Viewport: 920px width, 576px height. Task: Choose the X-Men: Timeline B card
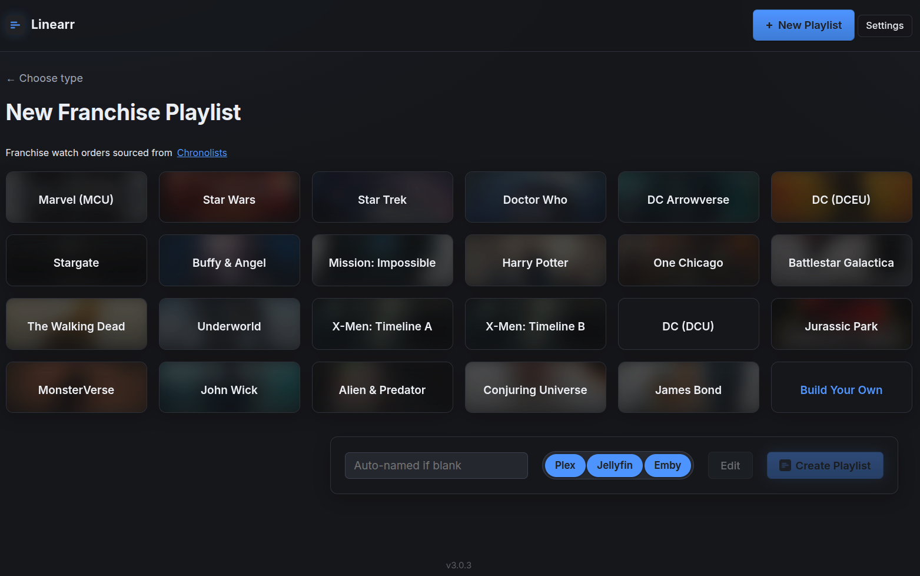pos(536,324)
